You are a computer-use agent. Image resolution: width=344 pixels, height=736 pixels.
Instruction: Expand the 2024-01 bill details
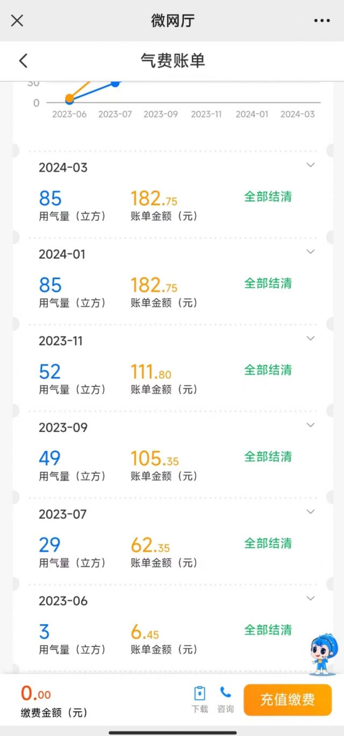[x=310, y=252]
